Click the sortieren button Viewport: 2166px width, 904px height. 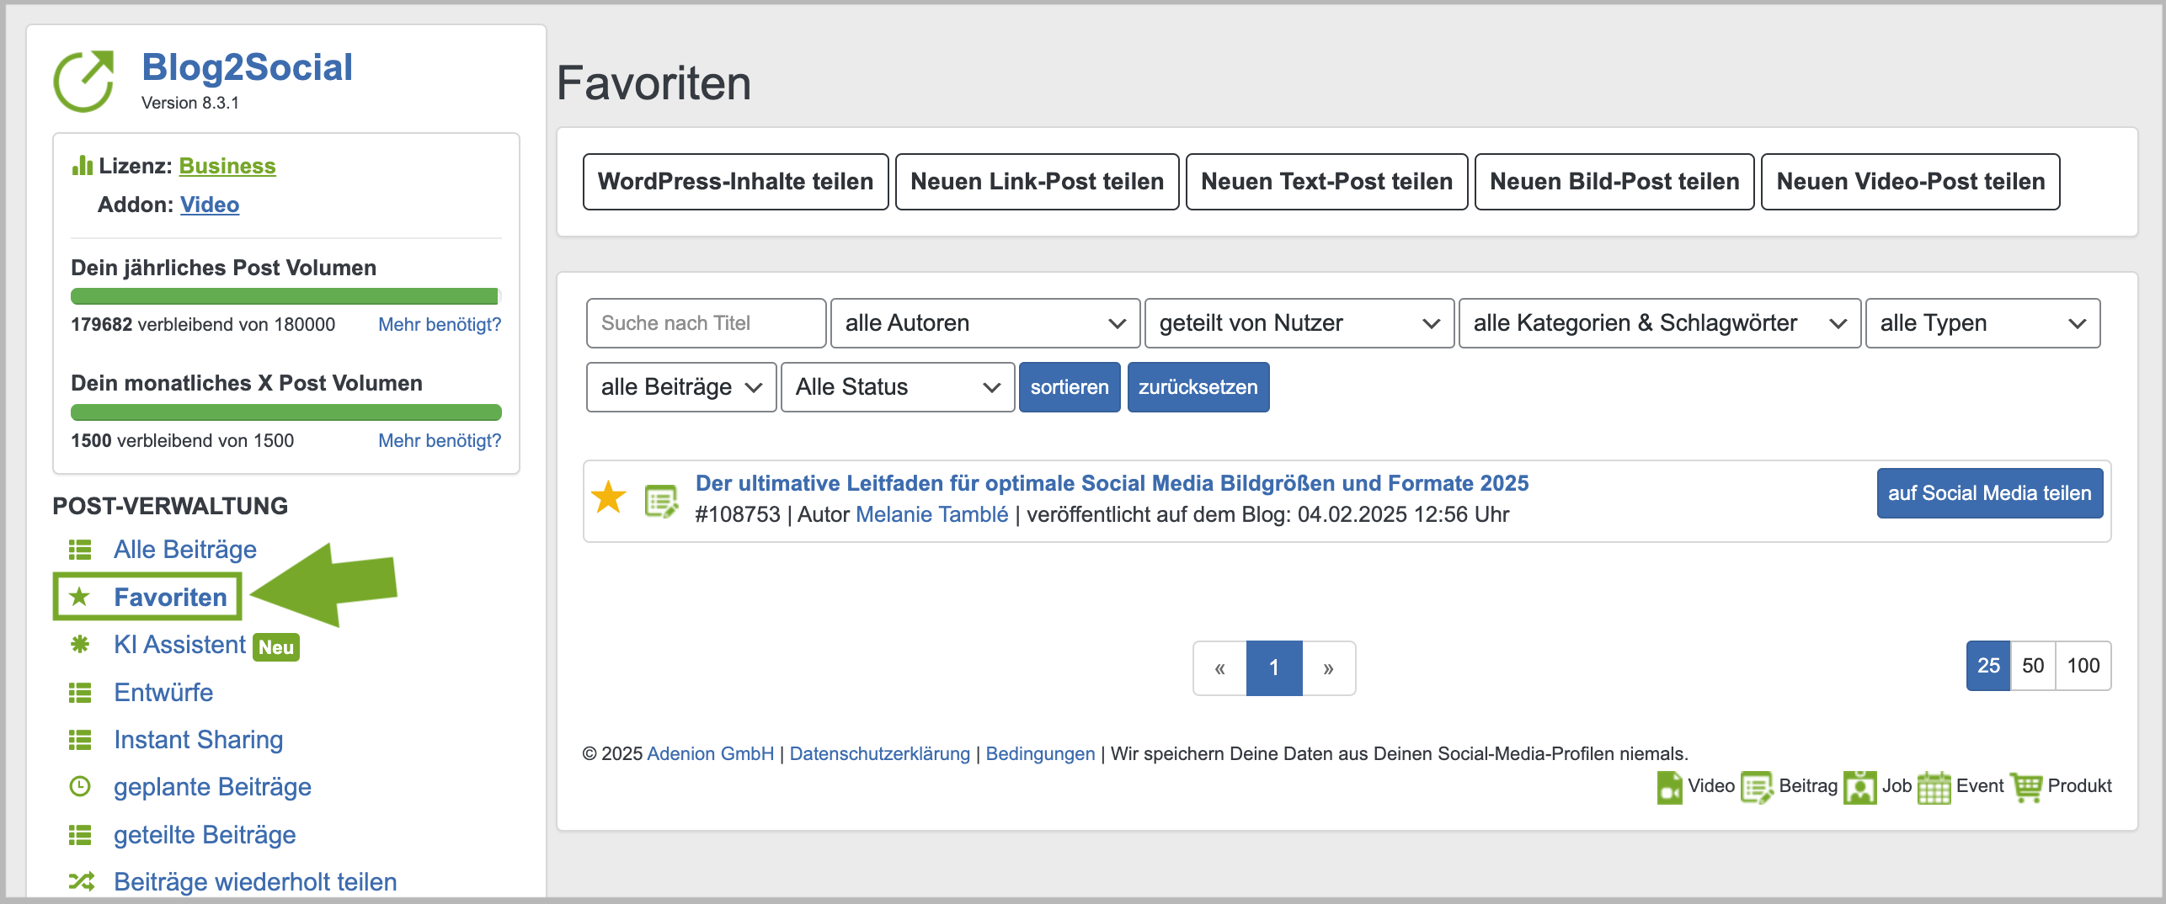[x=1070, y=387]
